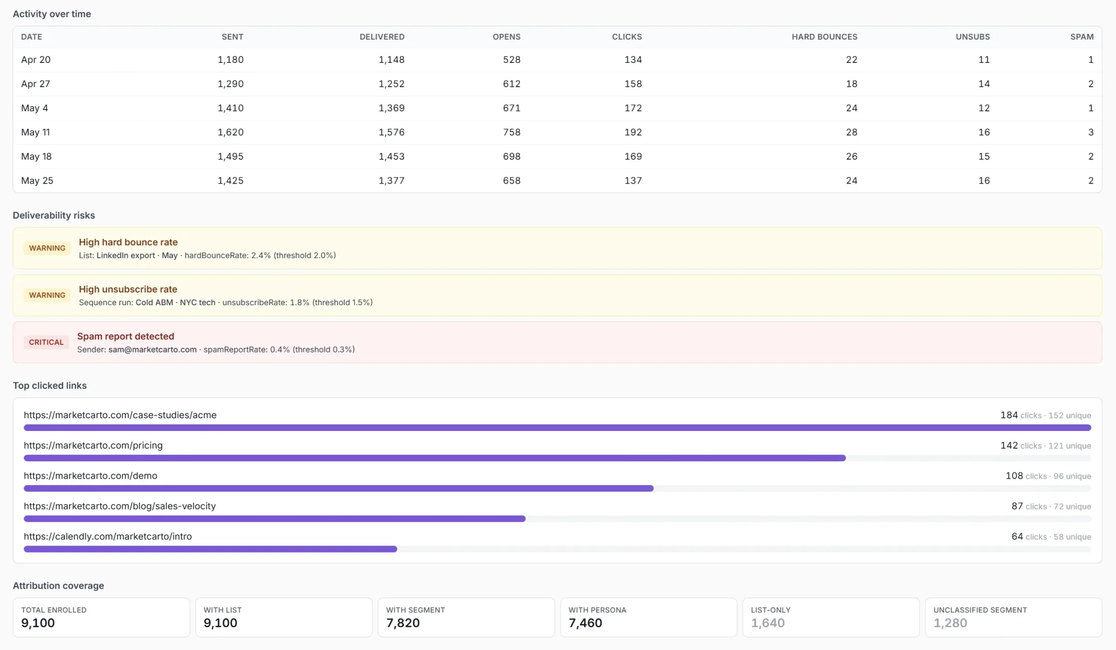Click progress bar under case-studies/acme link
The height and width of the screenshot is (650, 1116).
pos(557,428)
